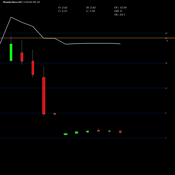Click the price axis label 1
The height and width of the screenshot is (175, 175).
[x=166, y=138]
